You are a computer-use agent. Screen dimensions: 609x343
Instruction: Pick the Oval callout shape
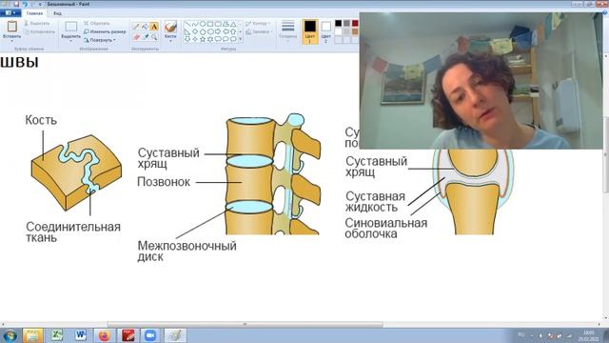(226, 39)
